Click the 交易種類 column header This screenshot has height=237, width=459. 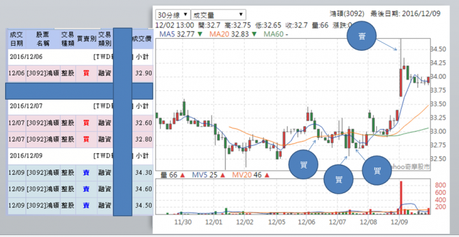coord(68,39)
